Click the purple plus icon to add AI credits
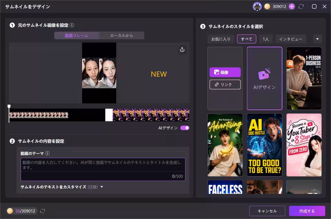Image resolution: width=331 pixels, height=219 pixels. click(292, 6)
